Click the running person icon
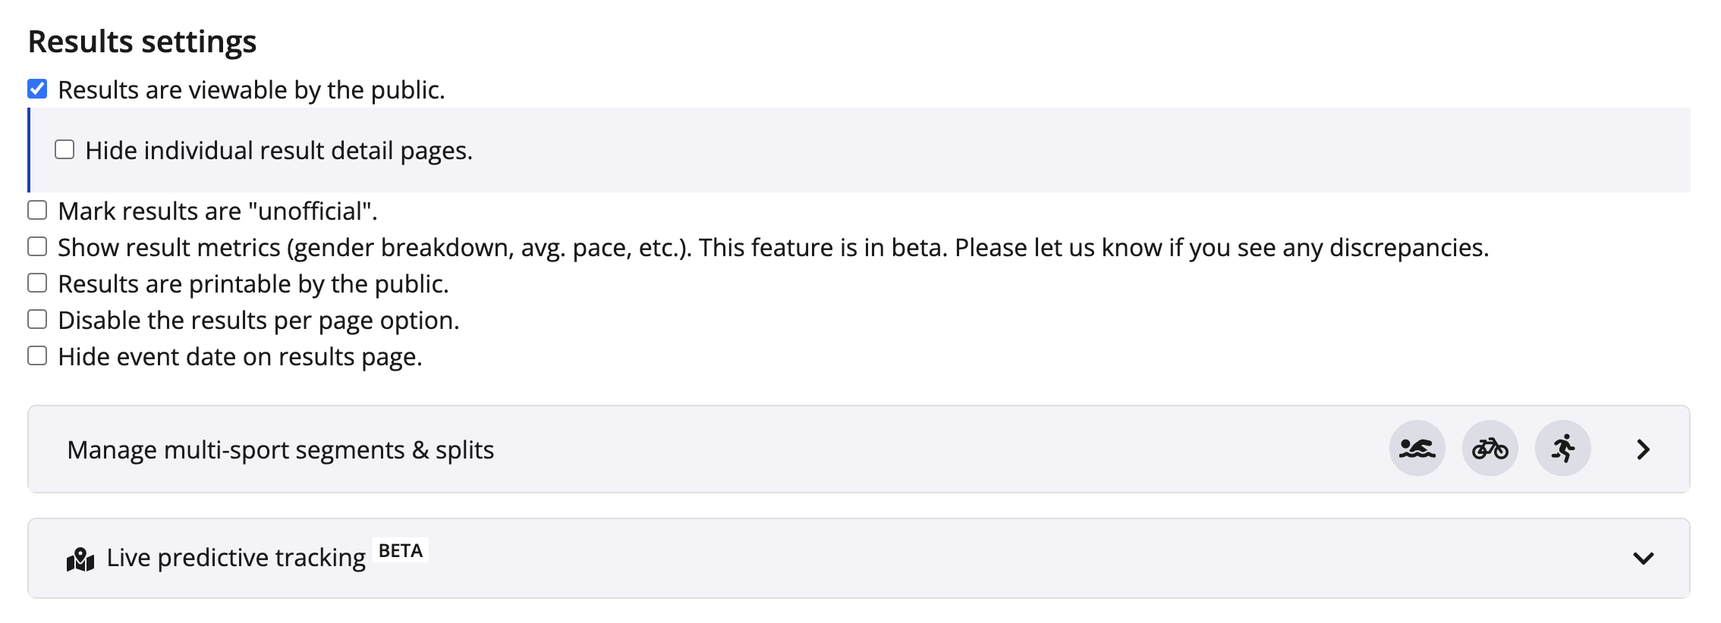The image size is (1721, 623). point(1562,449)
